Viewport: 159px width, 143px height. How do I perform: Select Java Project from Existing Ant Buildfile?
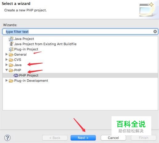(x=45, y=44)
